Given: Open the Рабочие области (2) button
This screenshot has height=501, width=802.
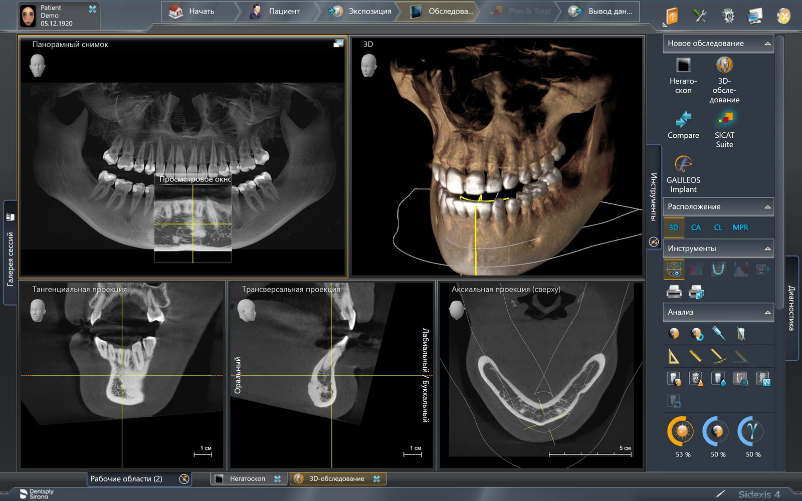Looking at the screenshot, I should pos(126,479).
